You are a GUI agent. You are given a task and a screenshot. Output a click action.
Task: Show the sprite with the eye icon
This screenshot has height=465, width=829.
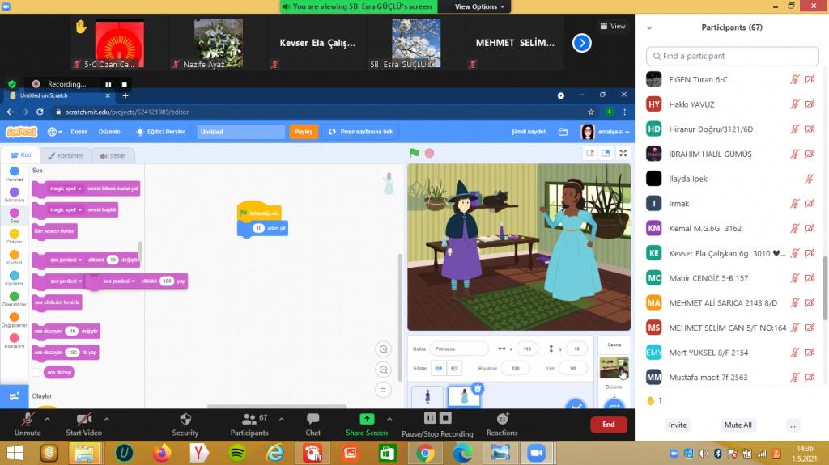(438, 368)
